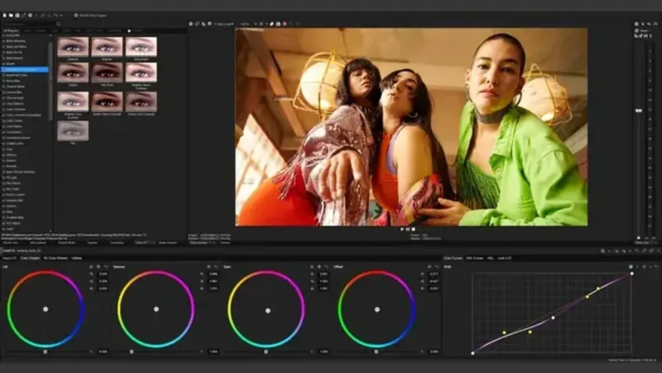Choose the Very Dark preset eye thumbnail
The image size is (662, 373).
tap(107, 73)
